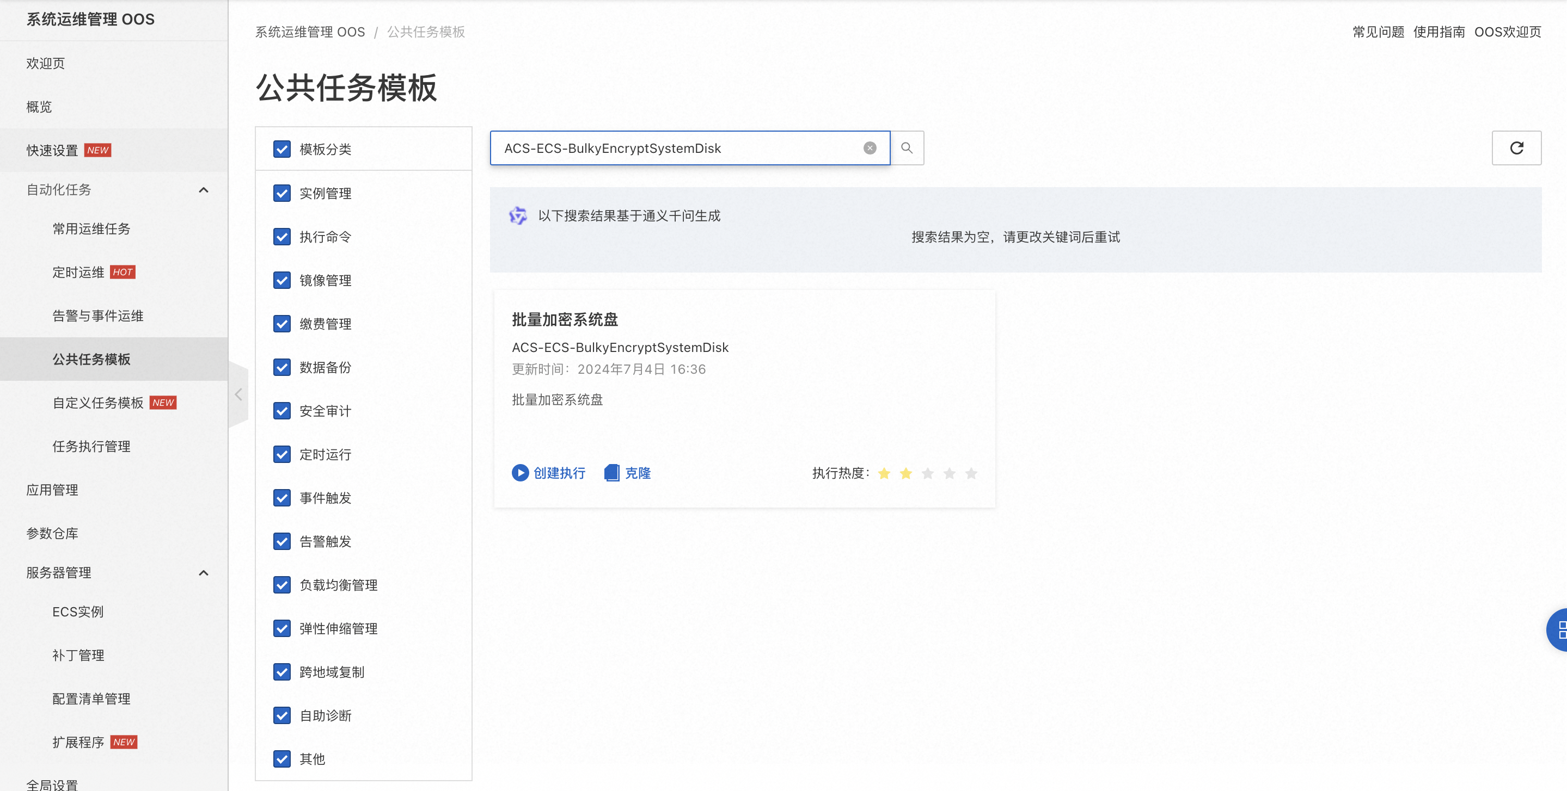
Task: Click the magnifier search button
Action: click(907, 148)
